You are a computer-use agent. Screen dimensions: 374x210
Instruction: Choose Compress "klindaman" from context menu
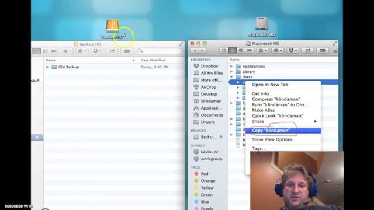tap(283, 99)
